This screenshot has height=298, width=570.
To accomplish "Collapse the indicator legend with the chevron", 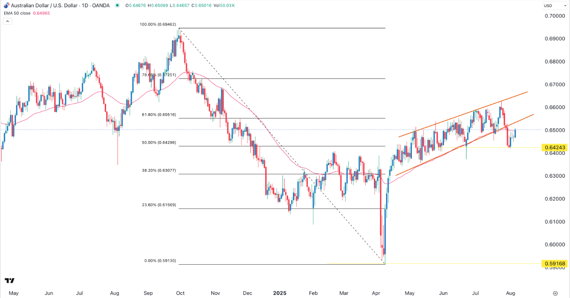I will 7,21.
